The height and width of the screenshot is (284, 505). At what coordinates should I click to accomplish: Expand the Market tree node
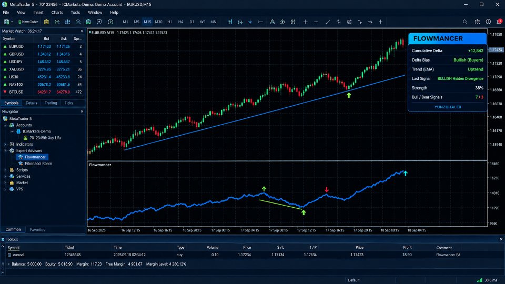pos(5,182)
